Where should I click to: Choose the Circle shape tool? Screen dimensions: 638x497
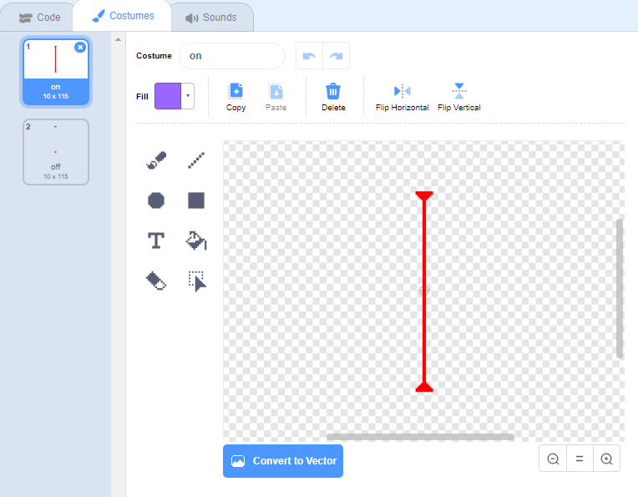(x=156, y=200)
